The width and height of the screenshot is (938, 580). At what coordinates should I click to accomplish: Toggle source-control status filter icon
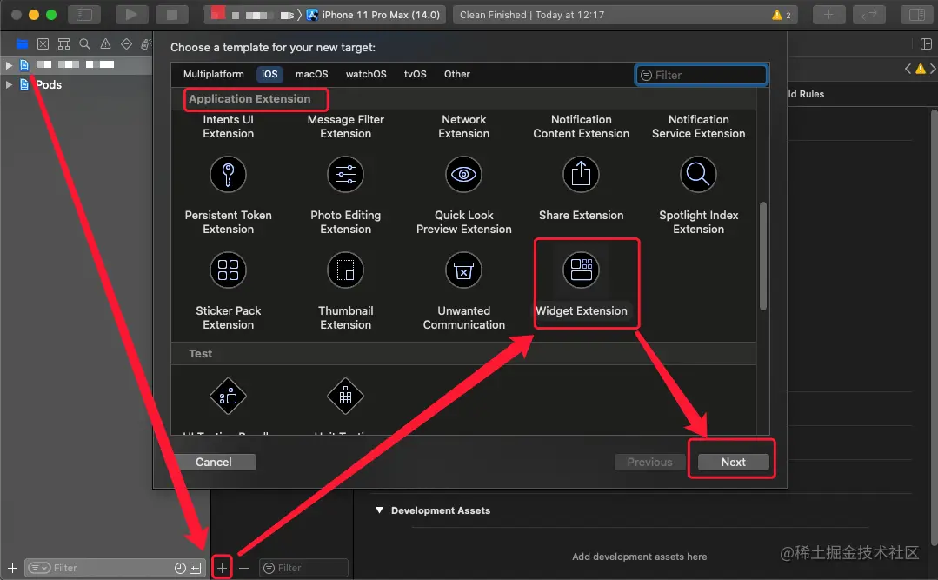(x=196, y=568)
